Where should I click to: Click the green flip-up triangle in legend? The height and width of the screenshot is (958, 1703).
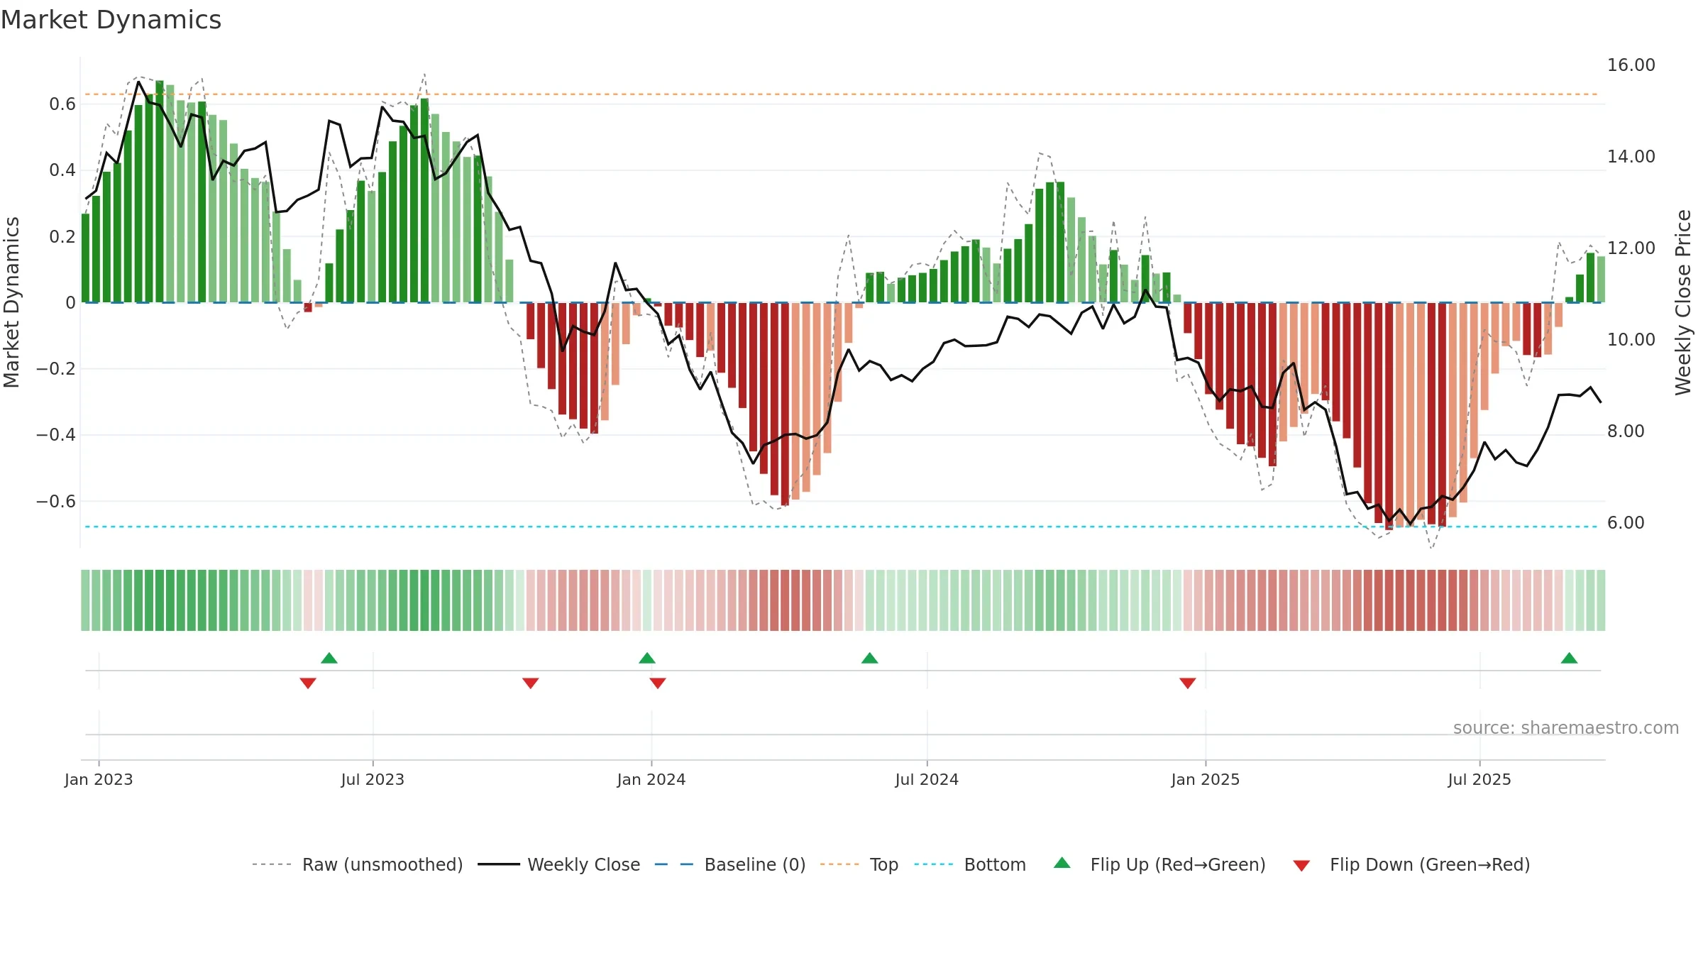[1062, 863]
